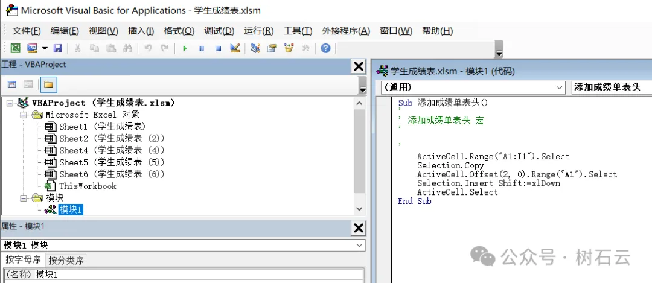652x283 pixels.
Task: Click the Paste clipboard icon
Action: click(x=111, y=48)
